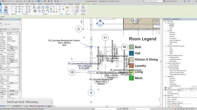
Task: Click the Edit Type button
Action: pos(16,29)
